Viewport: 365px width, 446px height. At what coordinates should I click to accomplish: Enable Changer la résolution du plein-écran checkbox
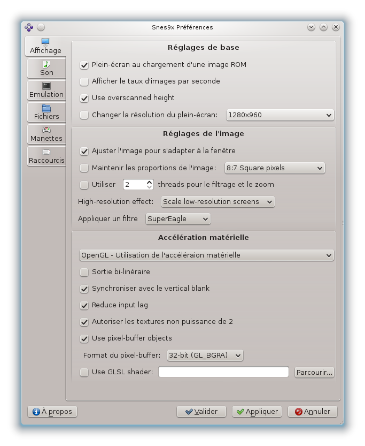coord(84,115)
